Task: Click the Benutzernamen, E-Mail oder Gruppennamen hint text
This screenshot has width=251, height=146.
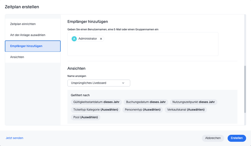Action: 113,29
